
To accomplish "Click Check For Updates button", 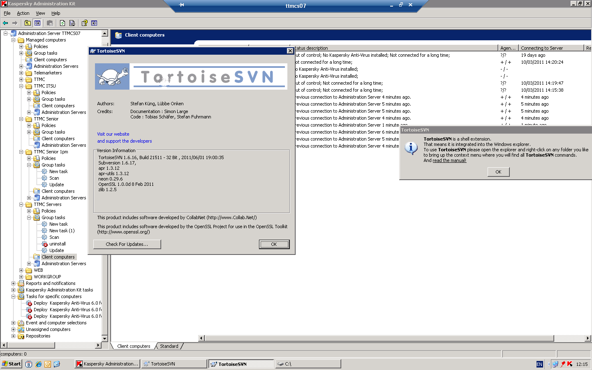I will tap(127, 244).
